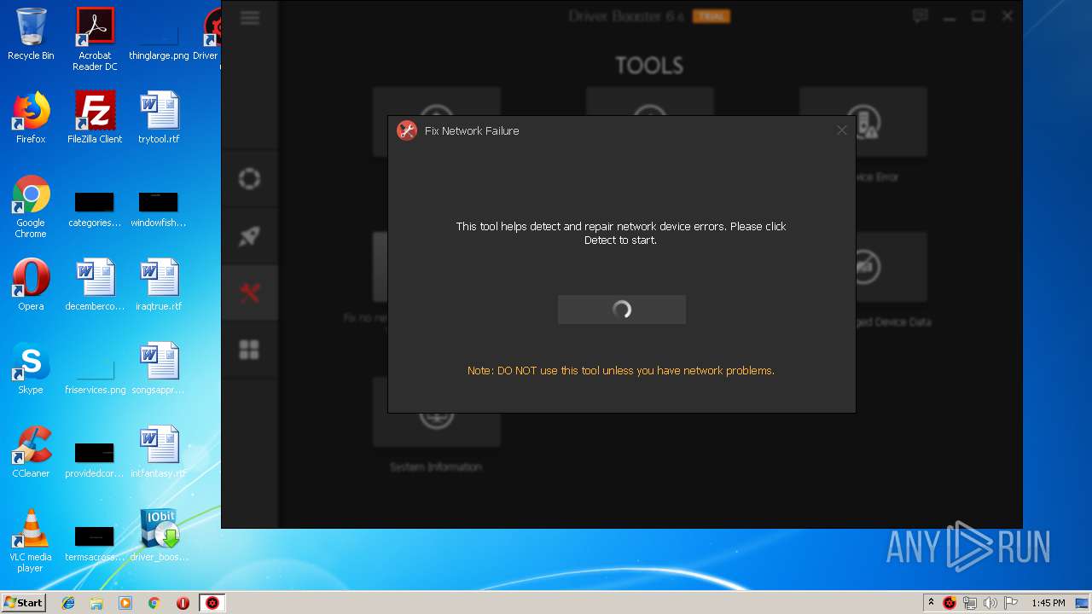Open trytool.rtf document
This screenshot has width=1092, height=614.
159,118
